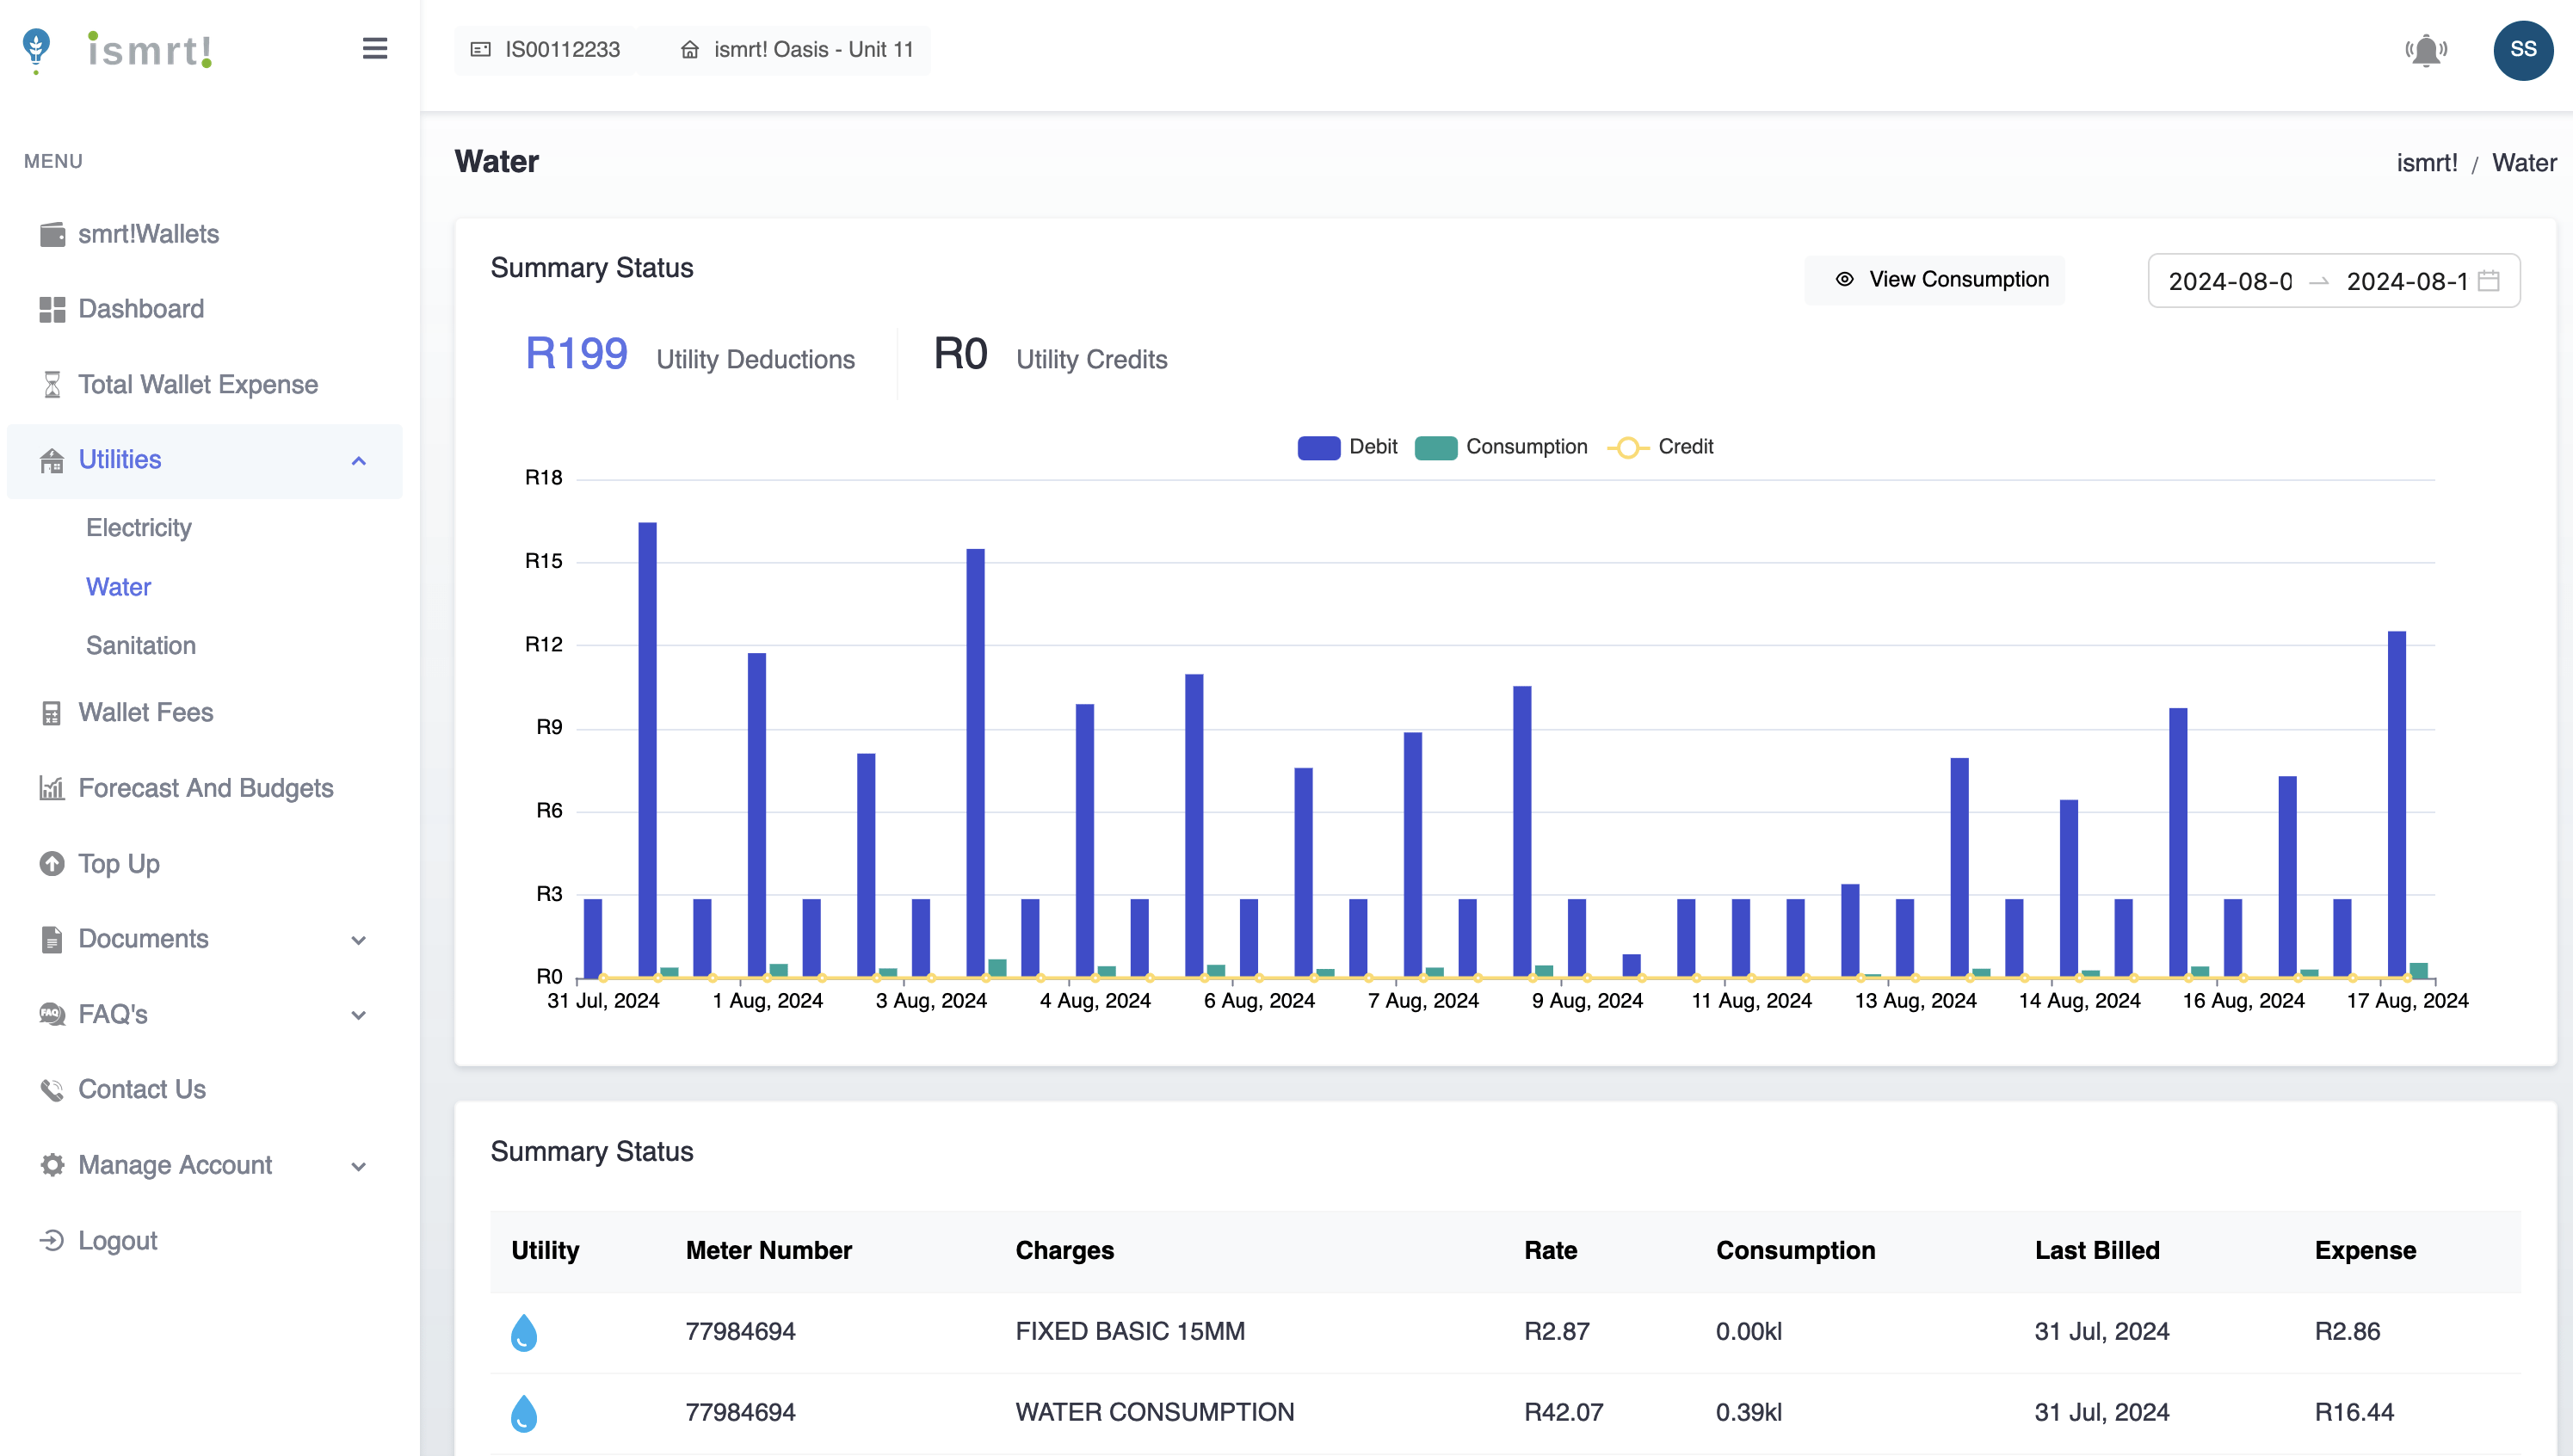Click the Logout icon in sidebar
Screen dimensions: 2573x1456
[51, 1240]
